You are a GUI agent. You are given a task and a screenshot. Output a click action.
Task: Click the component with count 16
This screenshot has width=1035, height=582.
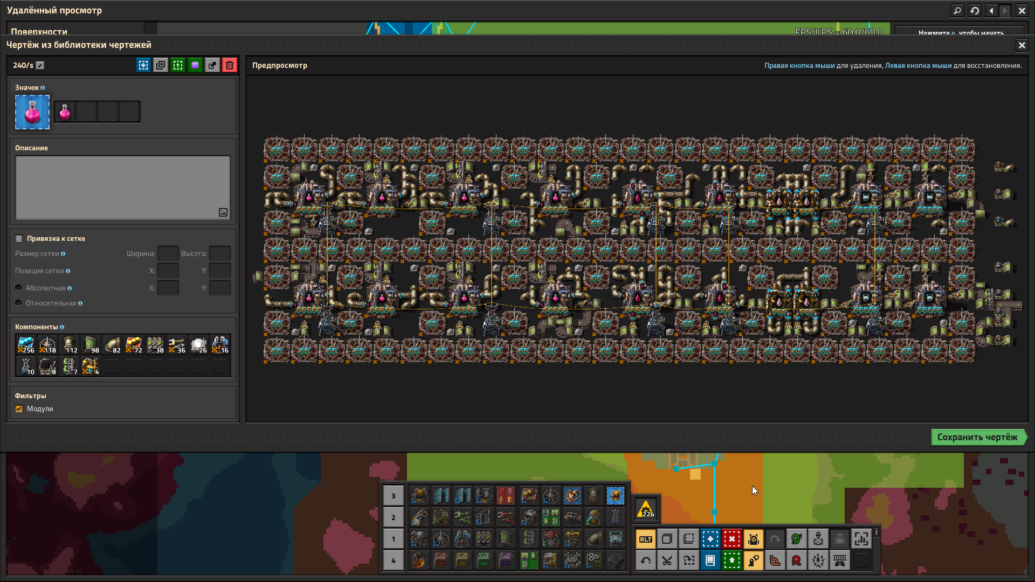point(220,345)
